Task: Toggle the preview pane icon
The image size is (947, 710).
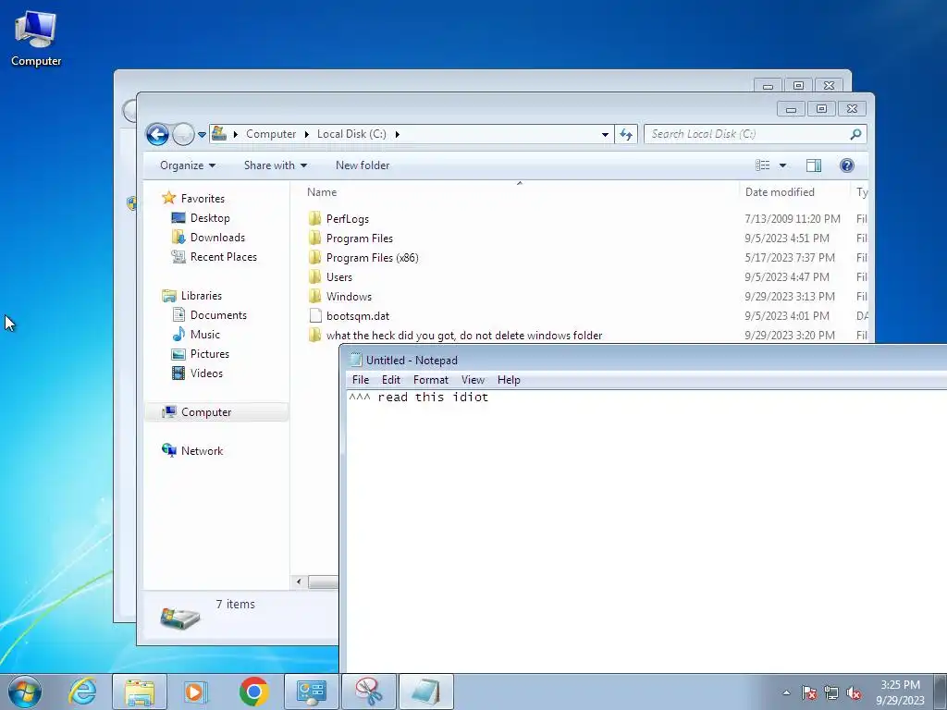Action: point(814,165)
